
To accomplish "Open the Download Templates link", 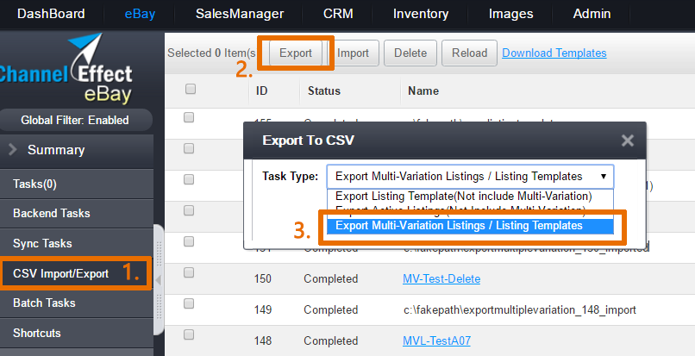I will pos(554,53).
